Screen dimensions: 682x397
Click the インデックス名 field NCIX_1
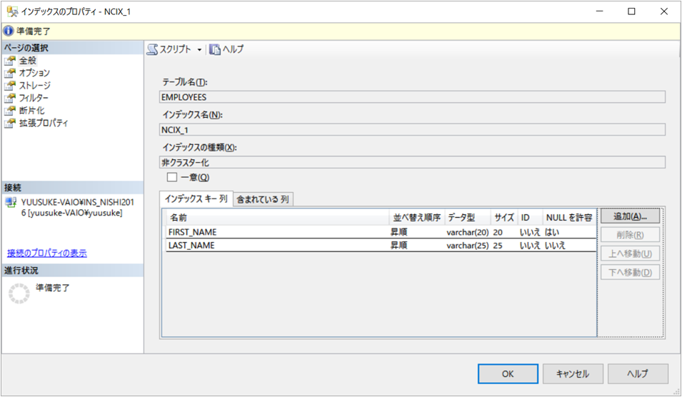point(412,129)
